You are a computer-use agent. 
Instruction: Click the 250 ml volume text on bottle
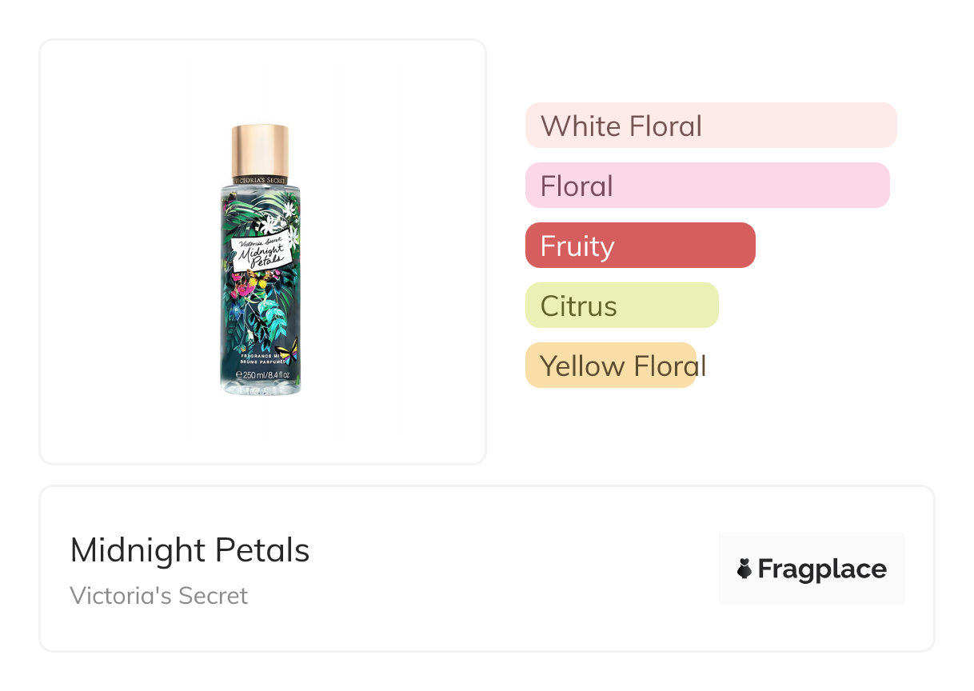point(263,375)
